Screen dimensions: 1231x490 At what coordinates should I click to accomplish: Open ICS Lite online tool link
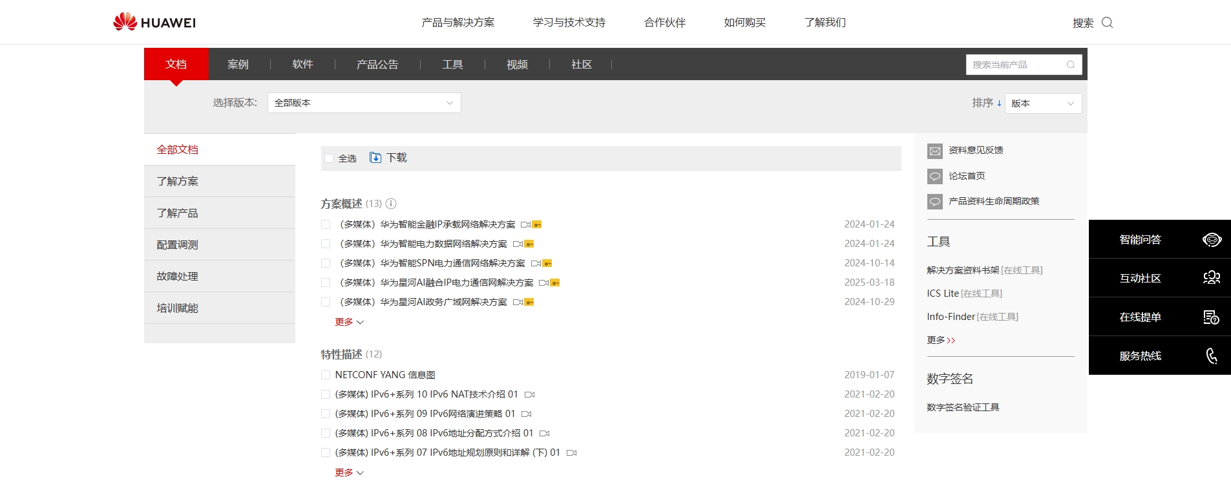(x=964, y=293)
